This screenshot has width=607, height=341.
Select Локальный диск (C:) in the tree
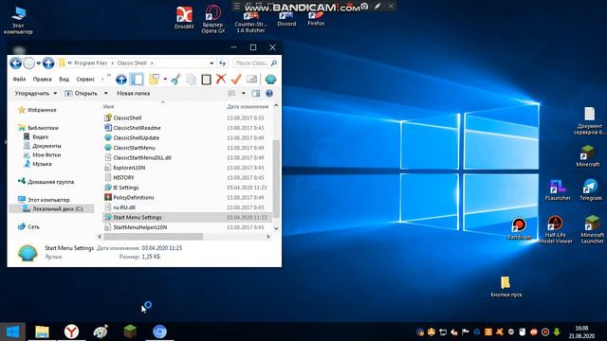tap(57, 208)
